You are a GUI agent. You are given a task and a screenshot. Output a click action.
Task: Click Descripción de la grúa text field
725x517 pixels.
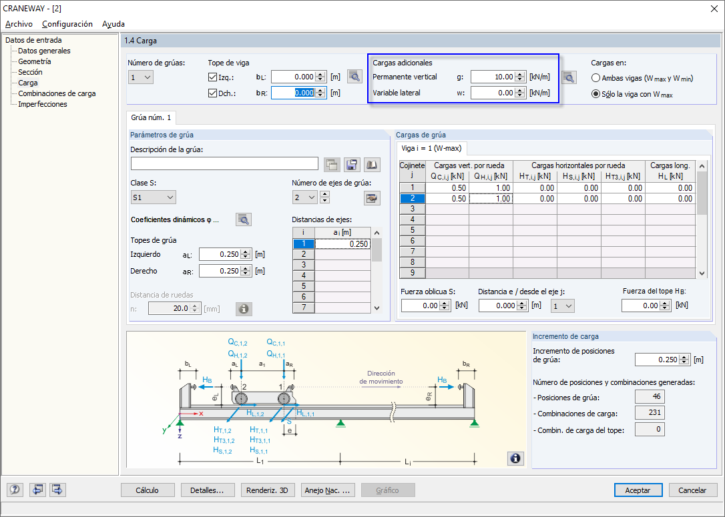tap(224, 163)
